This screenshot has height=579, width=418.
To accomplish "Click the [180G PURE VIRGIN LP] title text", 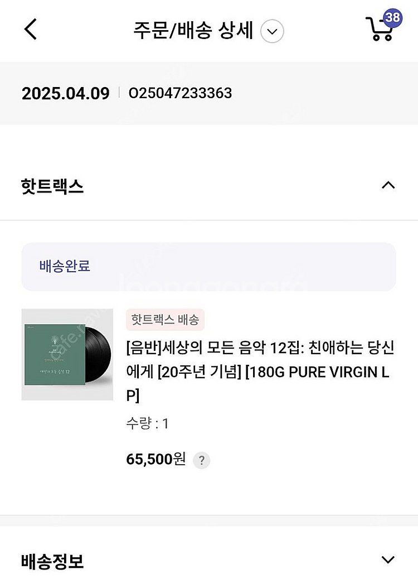I will click(318, 373).
